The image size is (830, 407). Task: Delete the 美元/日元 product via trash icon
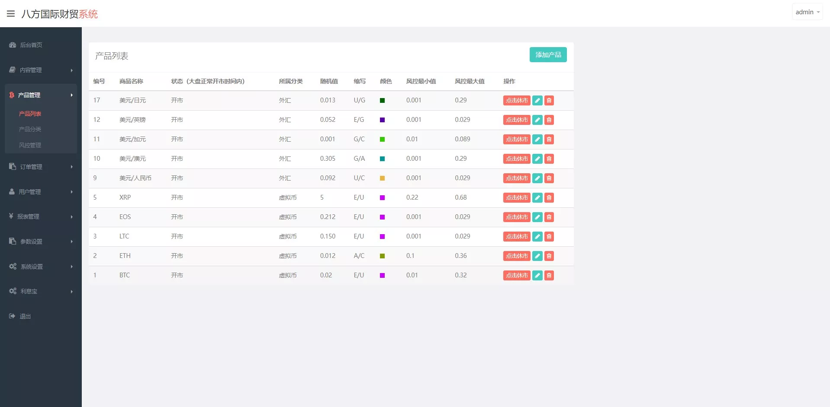tap(549, 100)
